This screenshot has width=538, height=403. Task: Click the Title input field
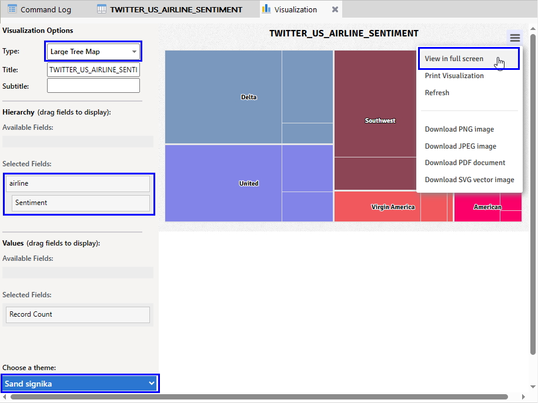coord(93,70)
